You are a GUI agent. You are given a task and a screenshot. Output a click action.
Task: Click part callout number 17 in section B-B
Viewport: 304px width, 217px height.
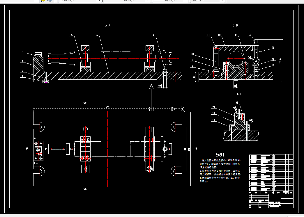point(273,65)
